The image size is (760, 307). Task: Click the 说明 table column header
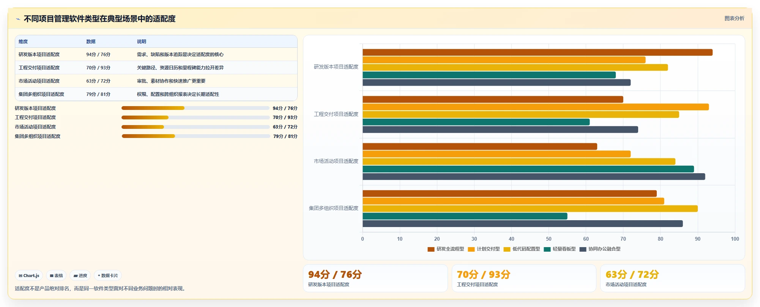click(142, 42)
